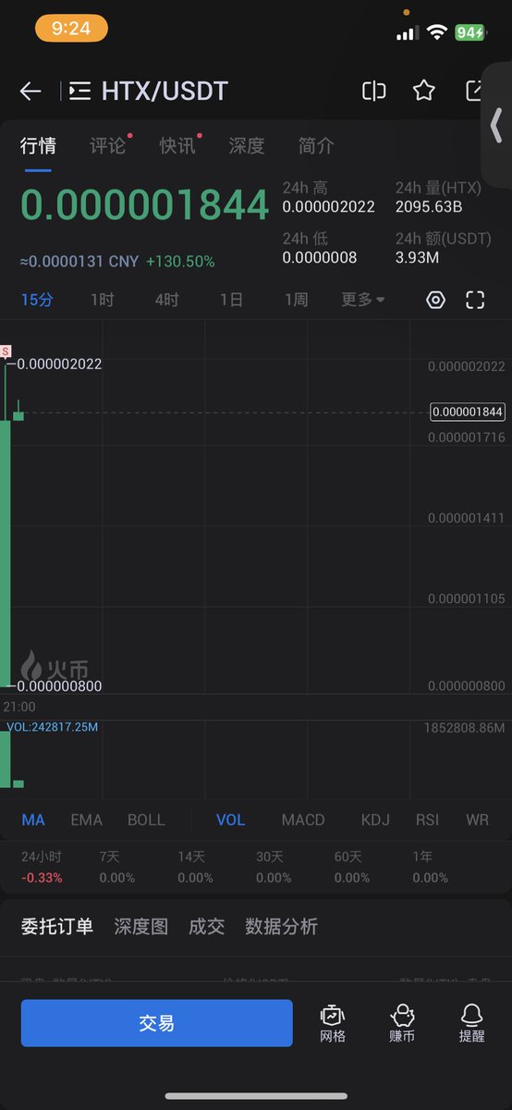Viewport: 512px width, 1110px height.
Task: Tap the share icon at top right
Action: (474, 90)
